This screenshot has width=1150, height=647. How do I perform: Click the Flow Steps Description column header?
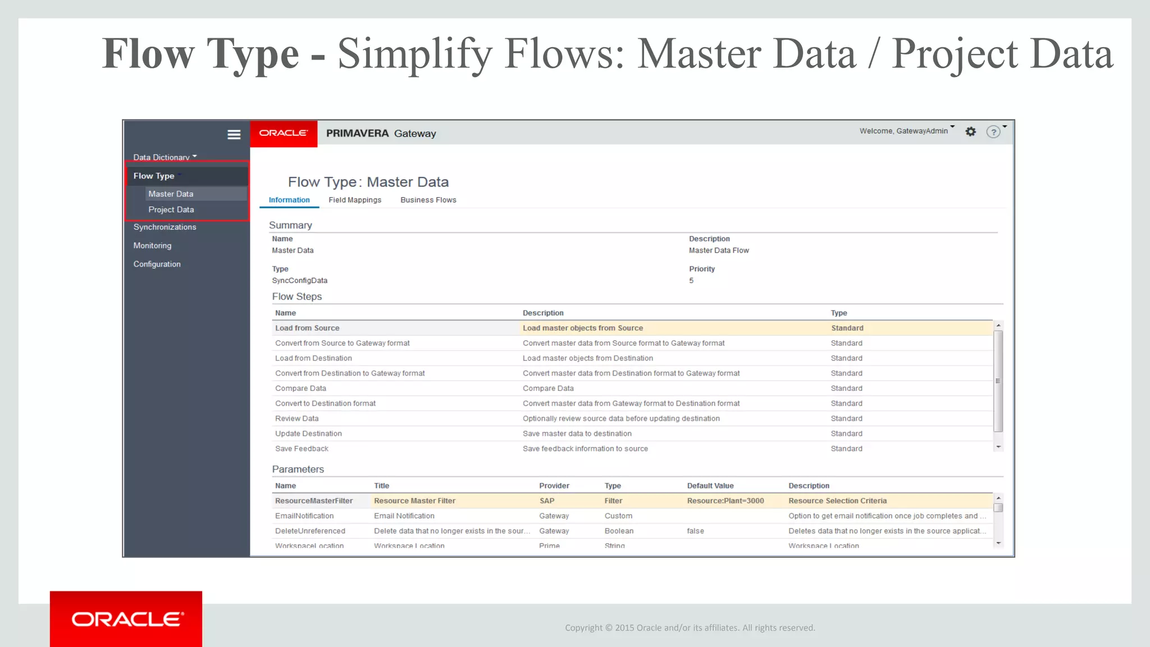pyautogui.click(x=543, y=313)
